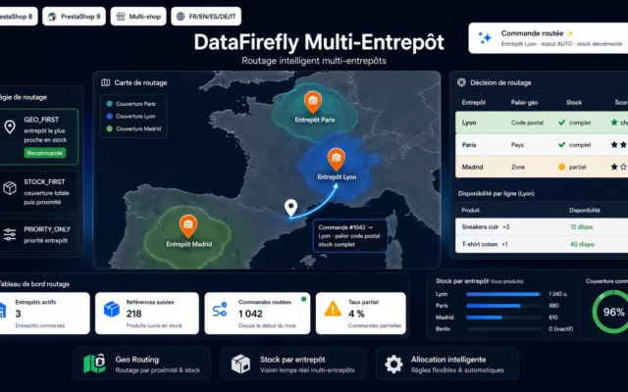This screenshot has width=628, height=392.
Task: Click the sliders icon in PRIORITY_ONLY
Action: tap(10, 234)
